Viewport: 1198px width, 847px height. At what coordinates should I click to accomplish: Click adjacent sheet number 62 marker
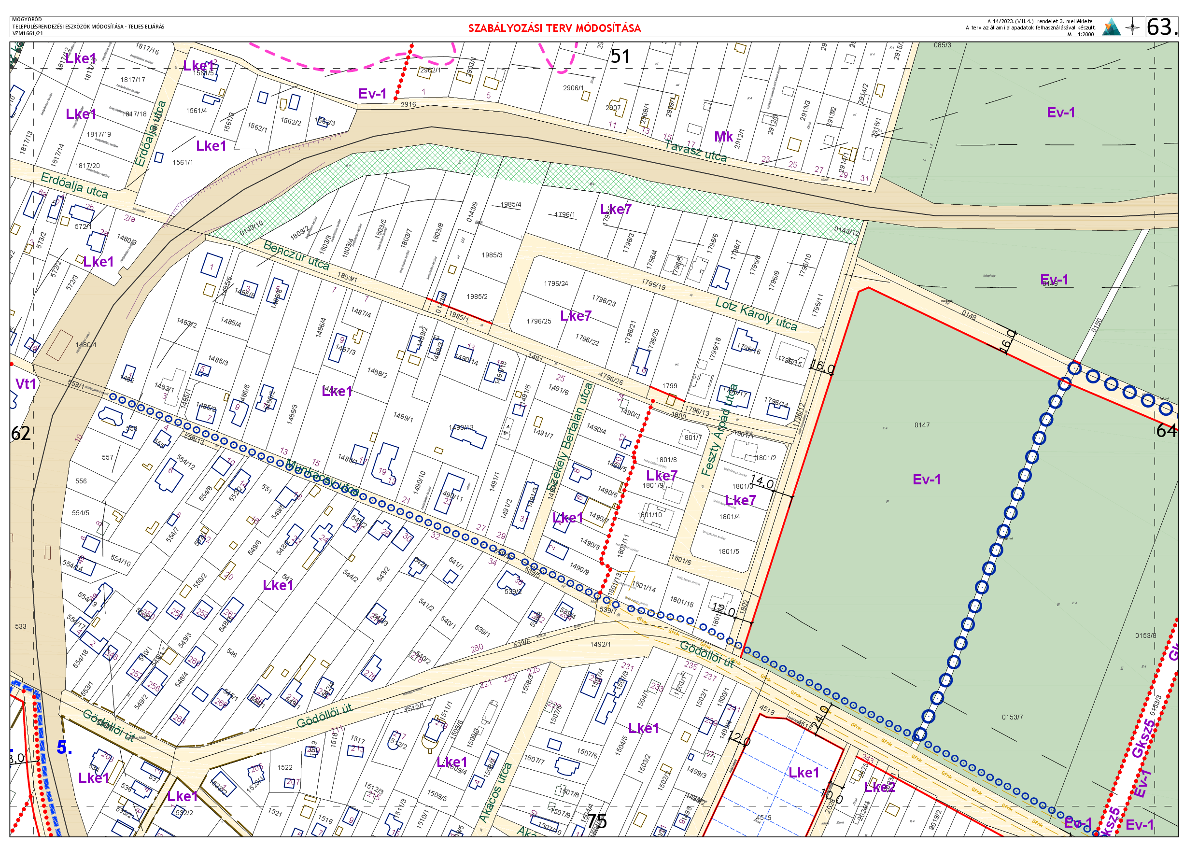tap(21, 434)
